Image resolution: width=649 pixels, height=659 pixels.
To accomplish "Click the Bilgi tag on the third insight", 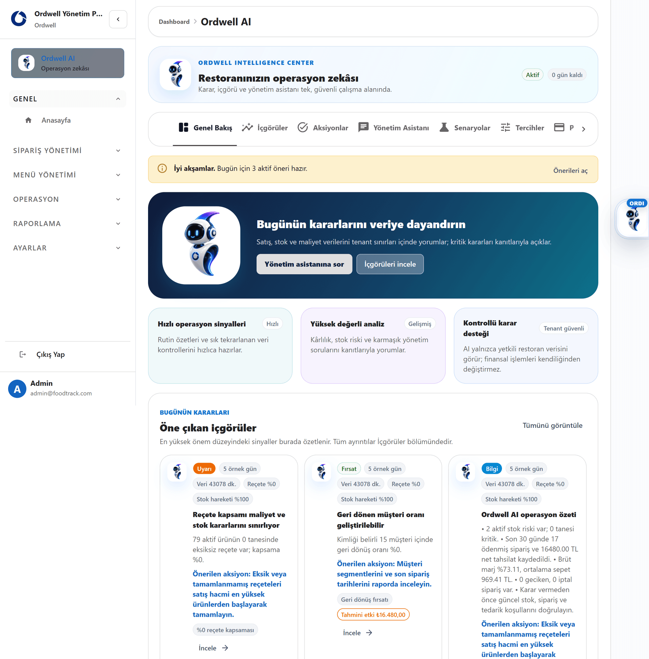I will click(x=491, y=469).
